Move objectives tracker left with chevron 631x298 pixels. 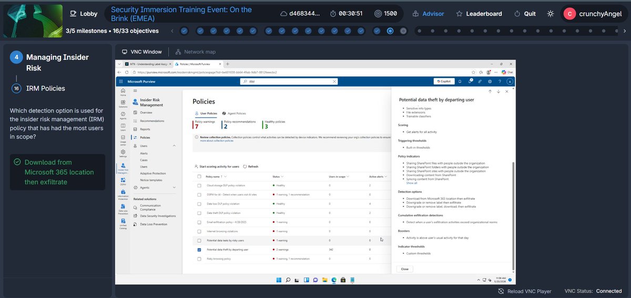171,31
